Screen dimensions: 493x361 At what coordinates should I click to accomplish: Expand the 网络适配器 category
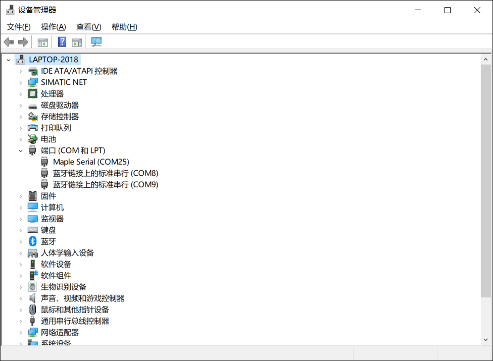(21, 332)
